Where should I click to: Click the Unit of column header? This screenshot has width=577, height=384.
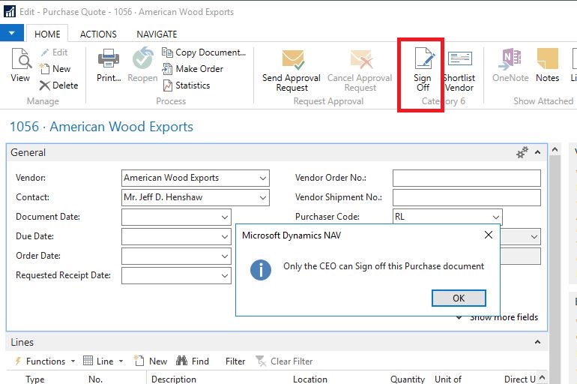click(x=448, y=379)
